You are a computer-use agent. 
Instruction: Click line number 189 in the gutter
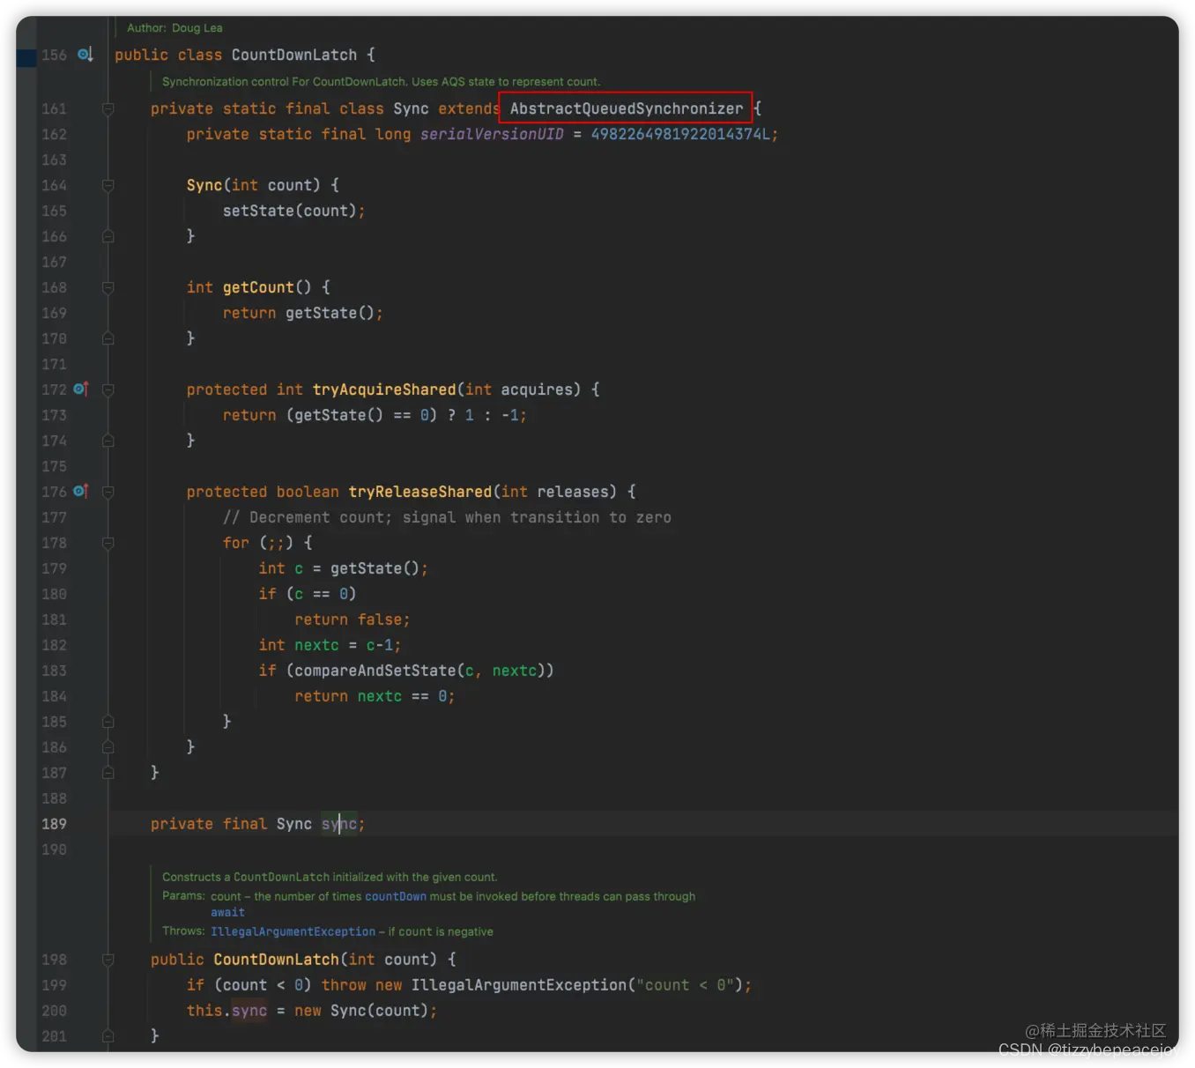tap(54, 824)
